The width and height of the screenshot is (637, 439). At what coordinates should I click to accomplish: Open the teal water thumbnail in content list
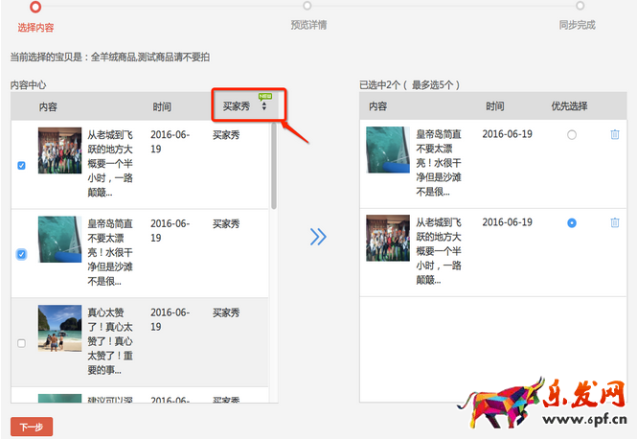point(59,240)
